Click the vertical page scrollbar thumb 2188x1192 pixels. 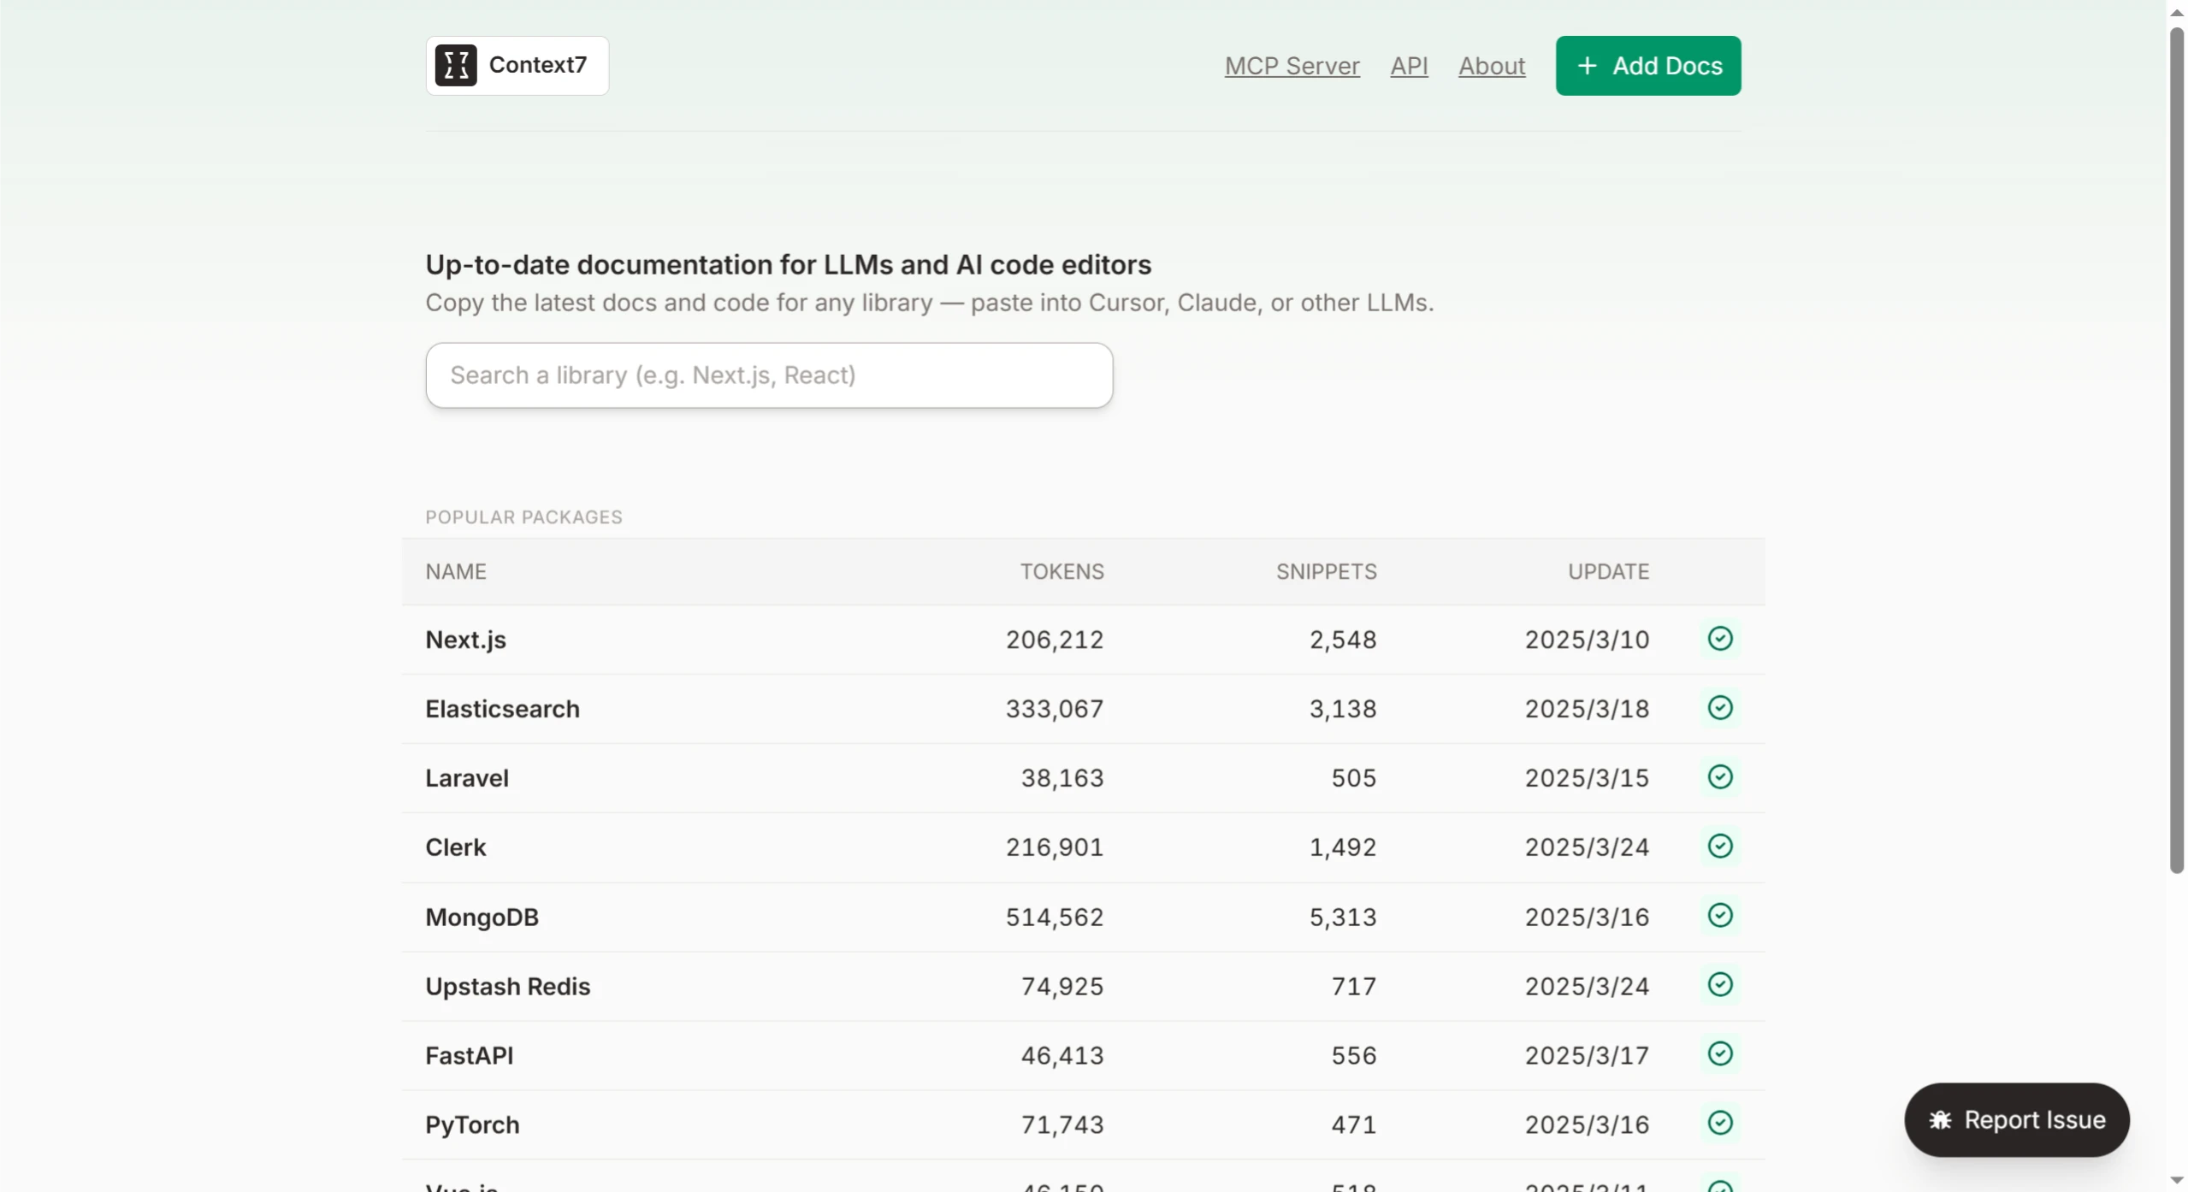2176,451
